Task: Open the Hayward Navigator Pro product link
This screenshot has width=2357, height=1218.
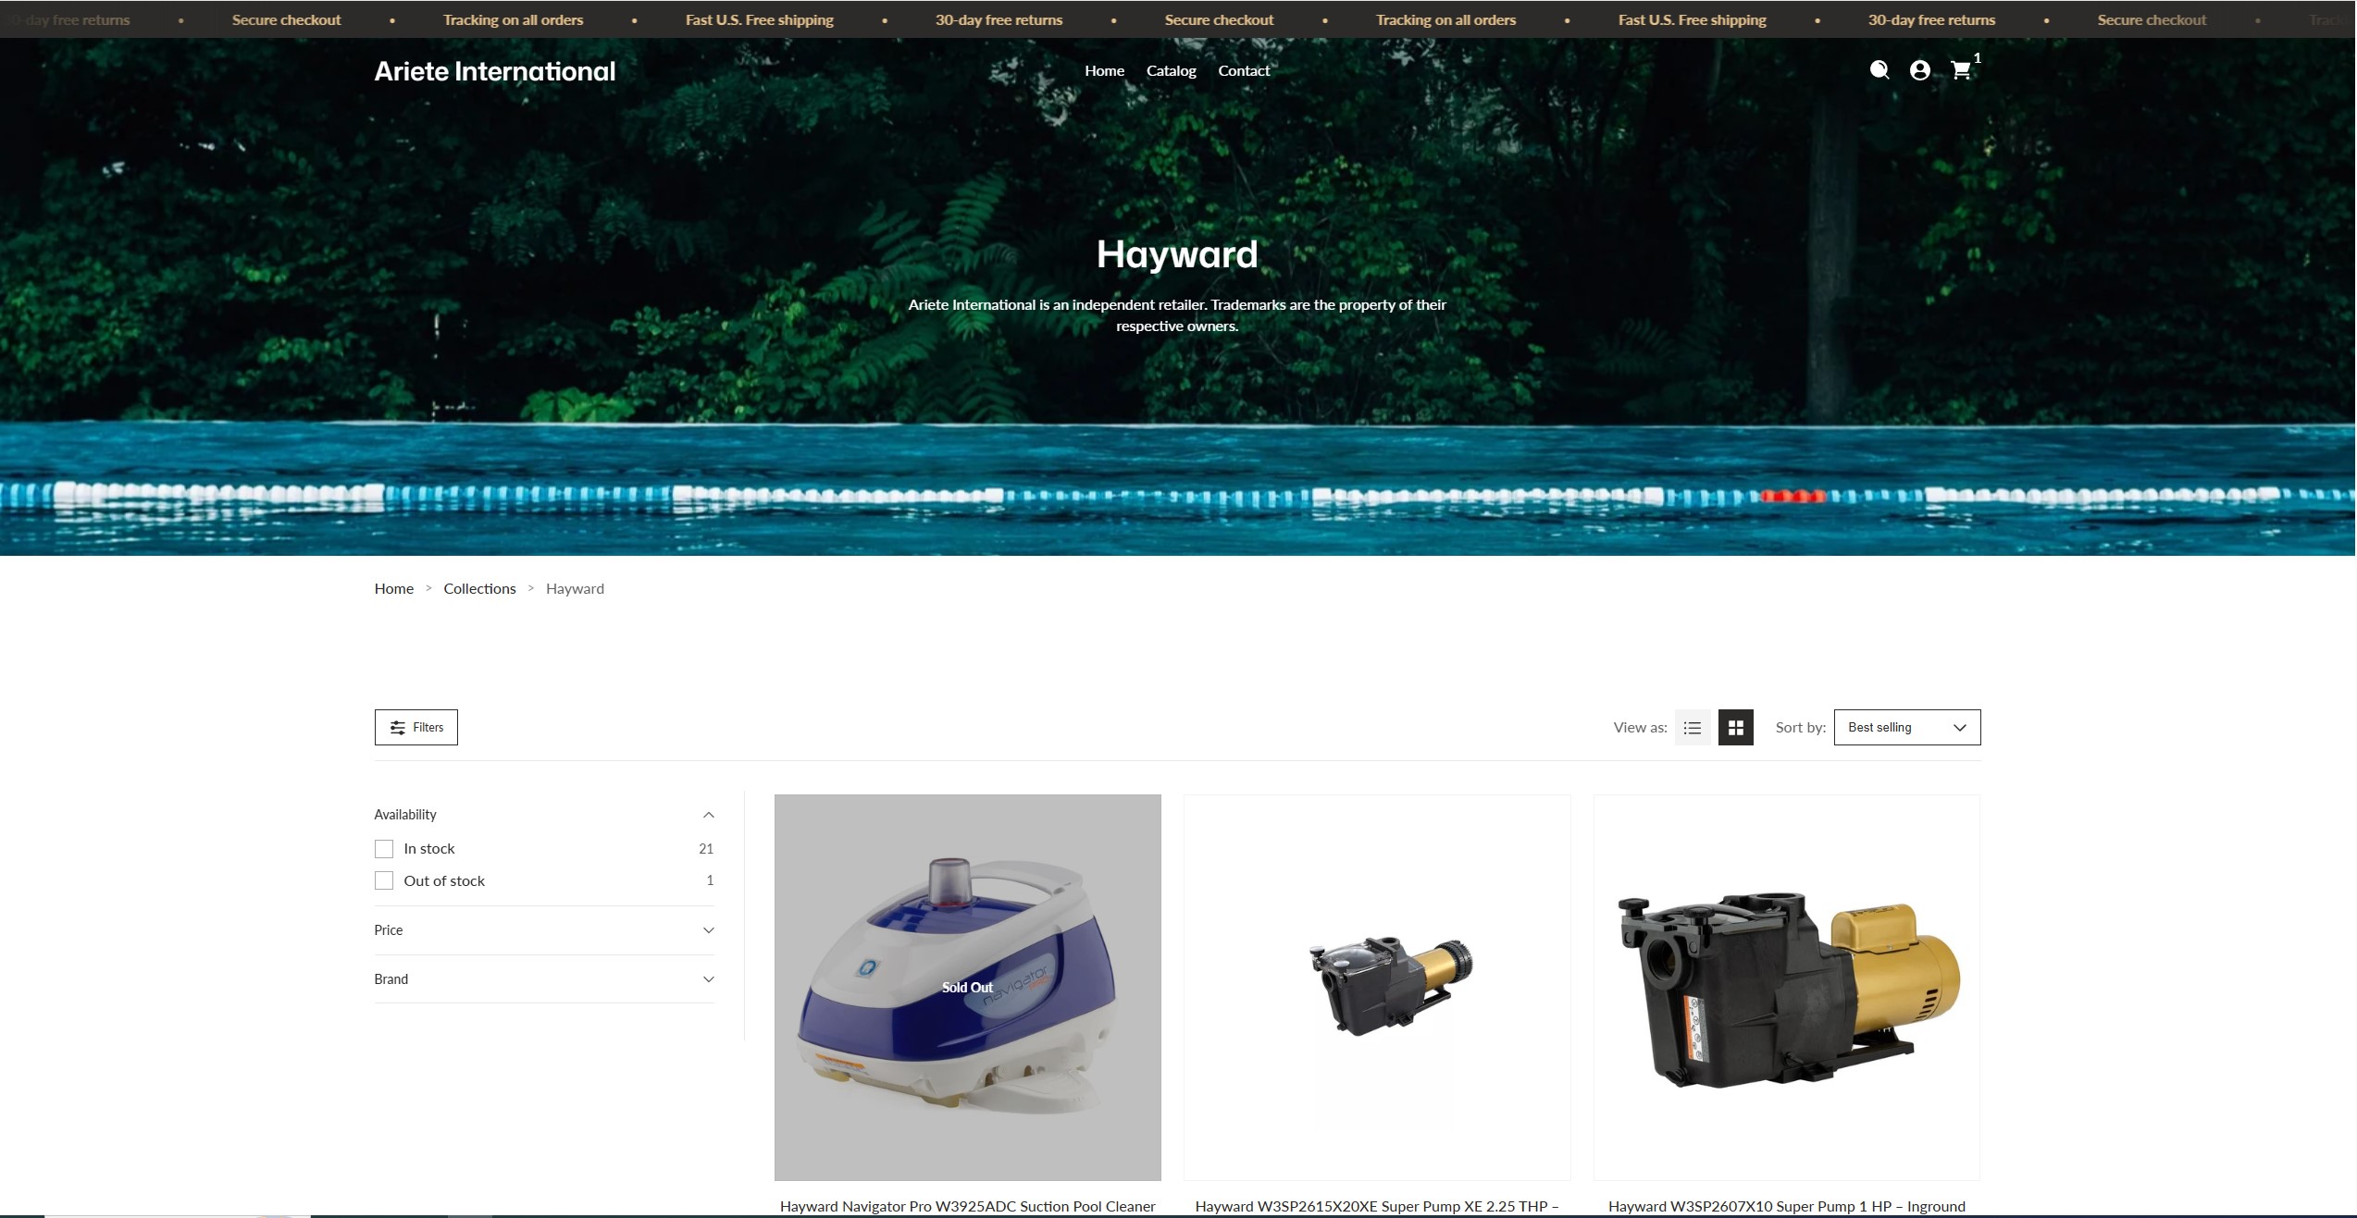Action: pyautogui.click(x=968, y=1206)
